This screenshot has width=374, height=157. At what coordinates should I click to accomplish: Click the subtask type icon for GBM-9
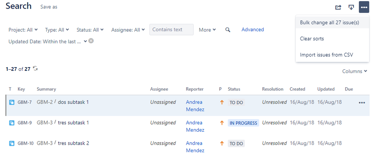[12, 123]
